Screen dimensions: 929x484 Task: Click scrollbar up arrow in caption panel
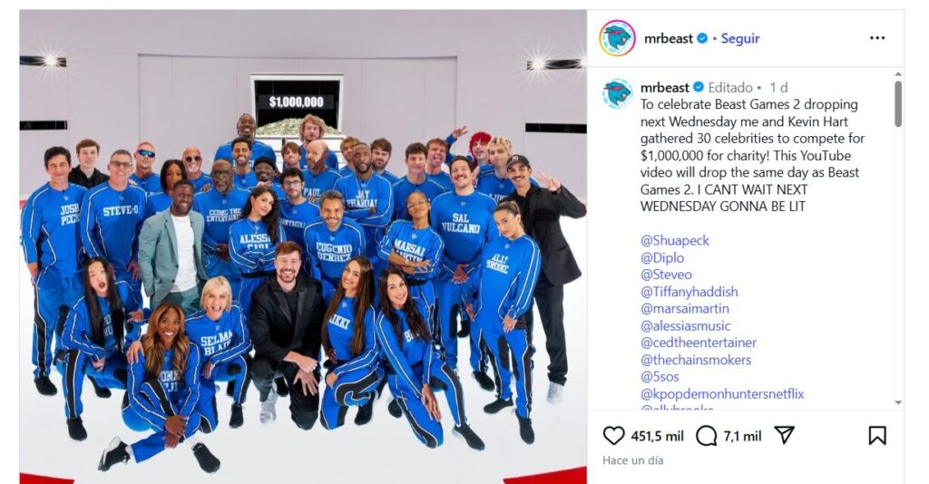click(x=898, y=74)
